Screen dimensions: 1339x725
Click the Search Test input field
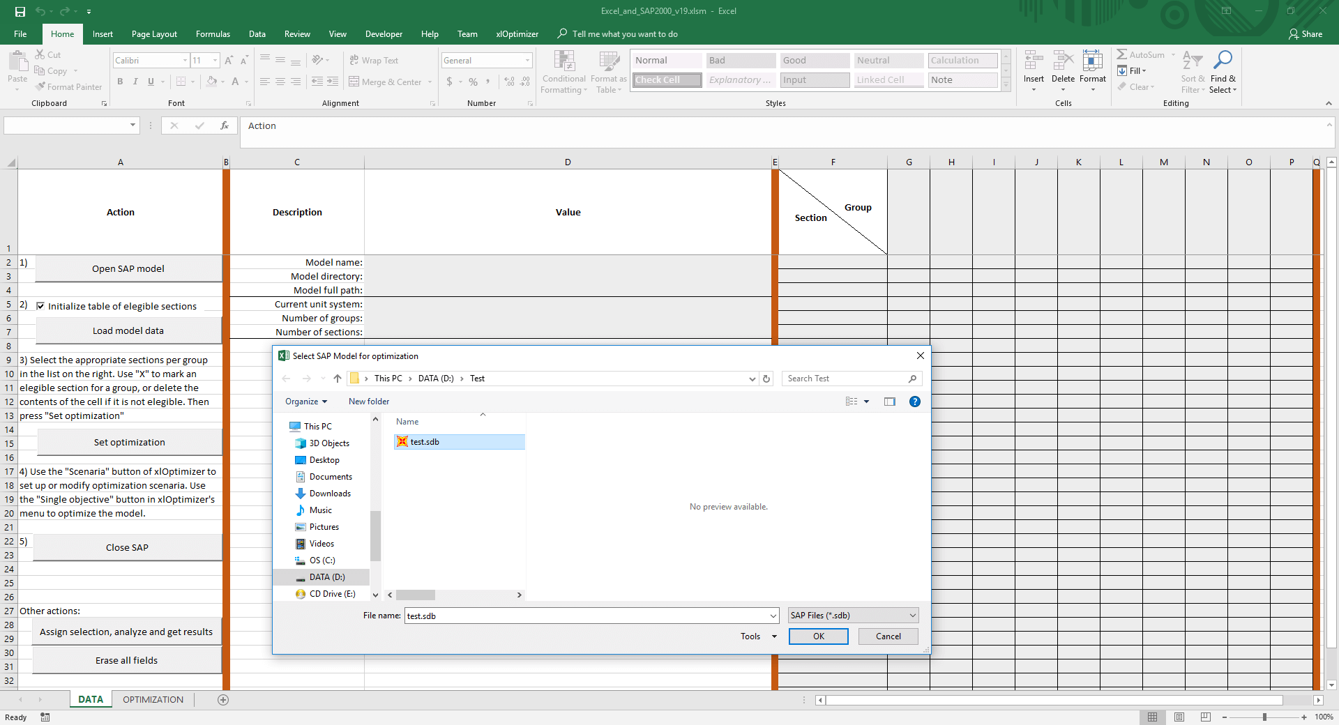click(x=844, y=379)
